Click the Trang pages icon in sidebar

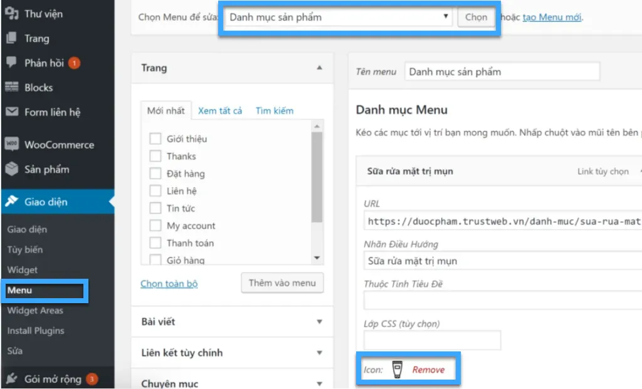[x=11, y=38]
